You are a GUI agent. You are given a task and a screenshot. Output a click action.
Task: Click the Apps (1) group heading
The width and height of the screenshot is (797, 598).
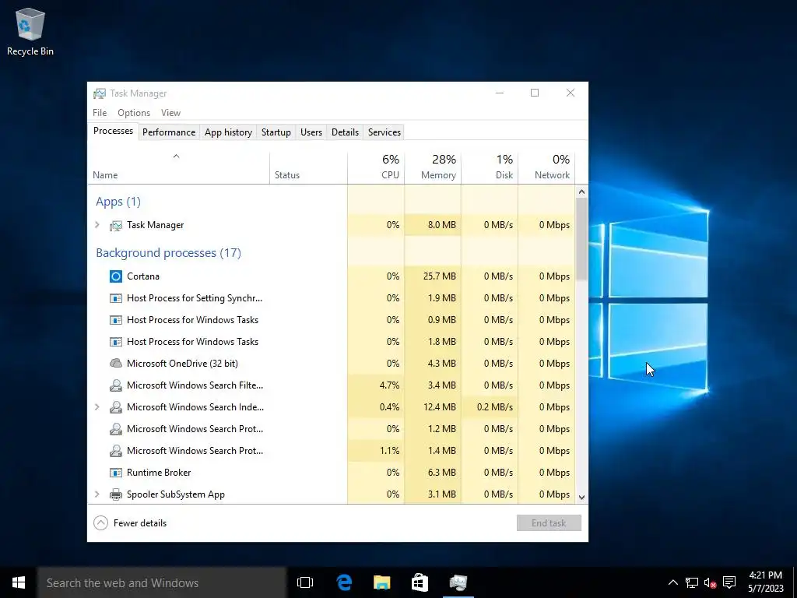click(x=118, y=202)
